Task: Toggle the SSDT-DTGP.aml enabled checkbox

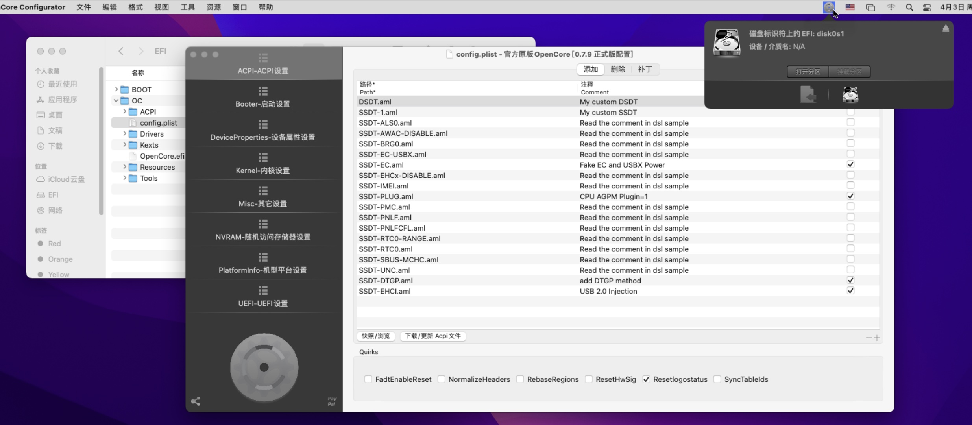Action: click(x=850, y=280)
